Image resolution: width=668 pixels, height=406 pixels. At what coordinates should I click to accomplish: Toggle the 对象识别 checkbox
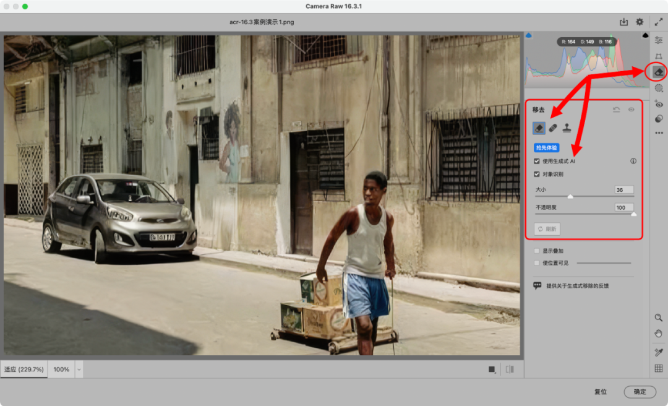(x=537, y=174)
